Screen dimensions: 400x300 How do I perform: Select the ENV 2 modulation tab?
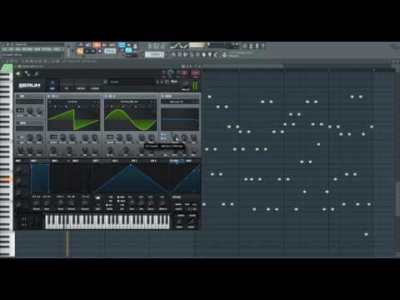click(55, 161)
